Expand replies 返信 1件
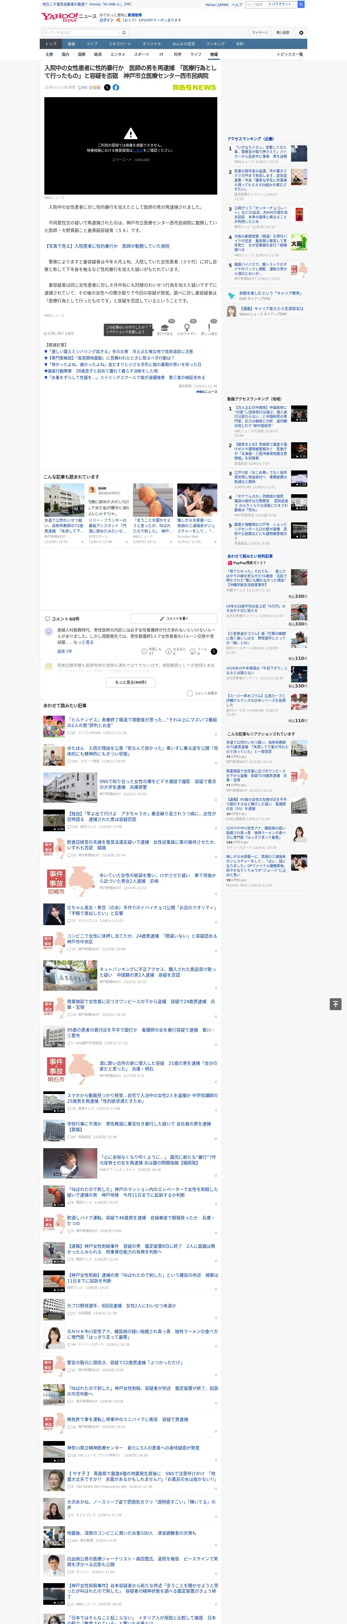The height and width of the screenshot is (1624, 347). click(x=64, y=651)
